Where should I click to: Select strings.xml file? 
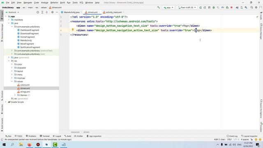(x=25, y=92)
